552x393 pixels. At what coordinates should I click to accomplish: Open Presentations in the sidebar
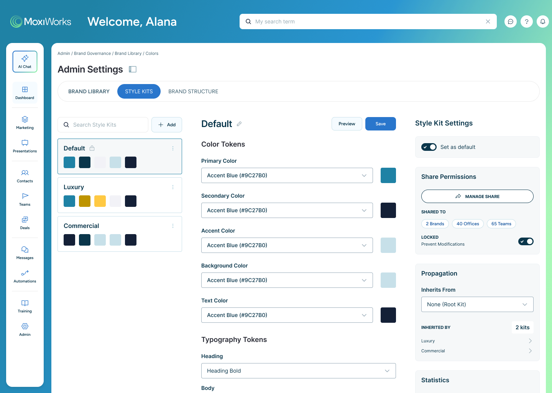click(25, 146)
